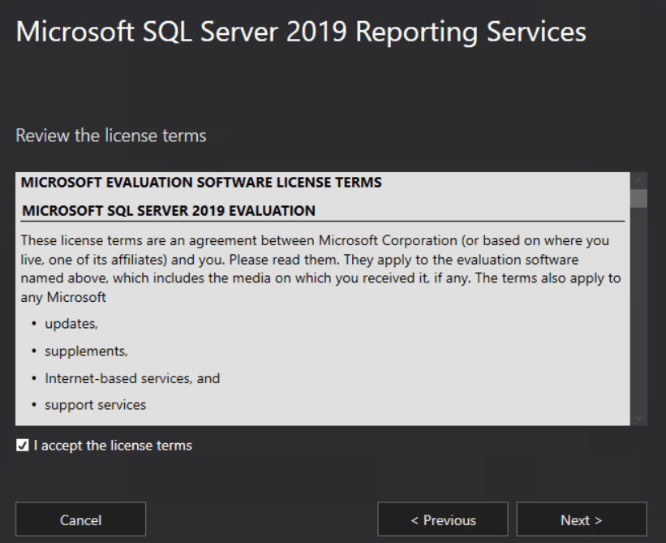Click the 'updates,' bullet item
The width and height of the screenshot is (666, 543).
(71, 324)
